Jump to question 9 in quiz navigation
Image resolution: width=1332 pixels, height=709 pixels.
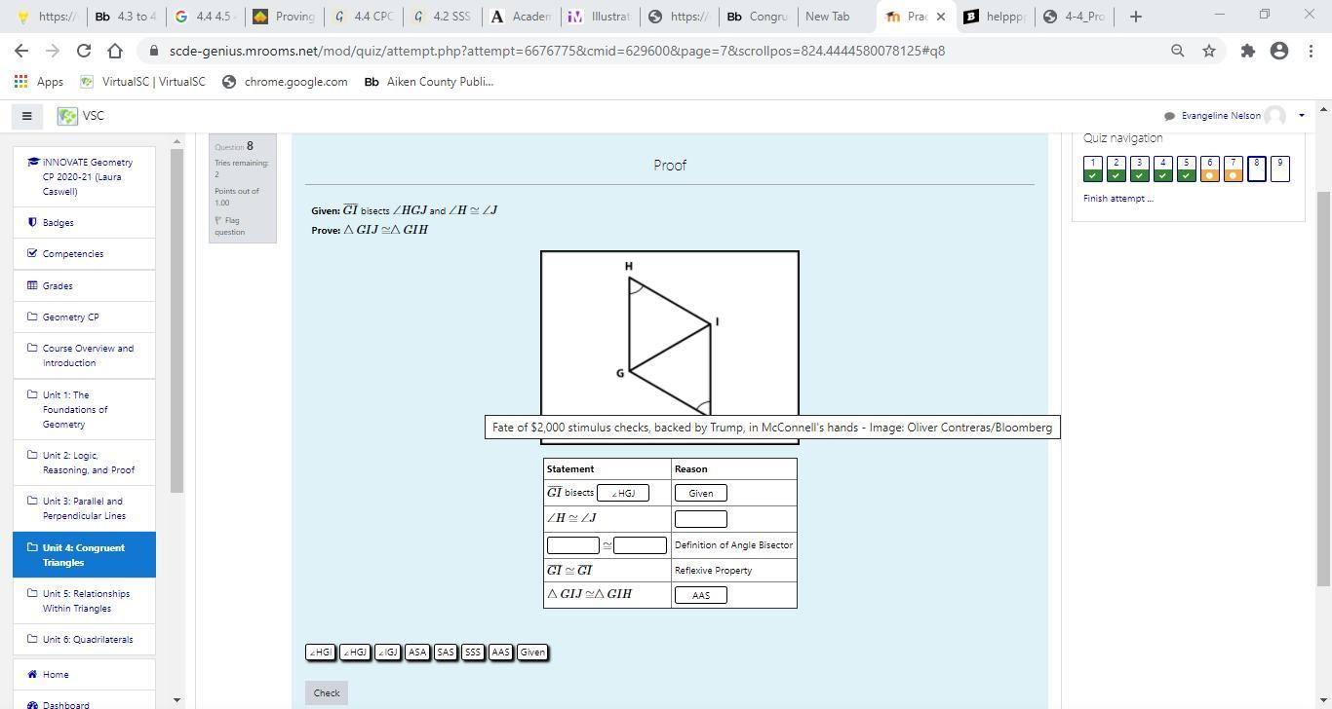[x=1279, y=168]
